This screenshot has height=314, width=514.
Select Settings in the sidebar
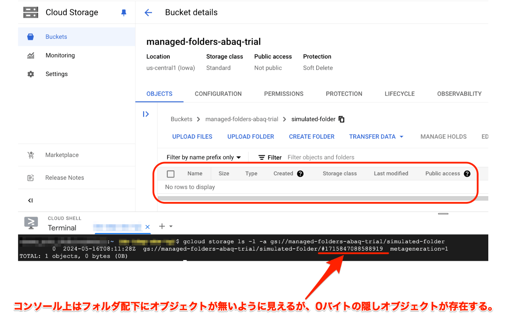[x=76, y=74]
